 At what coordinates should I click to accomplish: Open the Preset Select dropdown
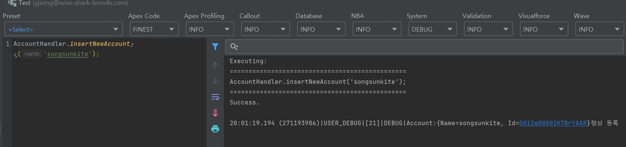point(64,29)
